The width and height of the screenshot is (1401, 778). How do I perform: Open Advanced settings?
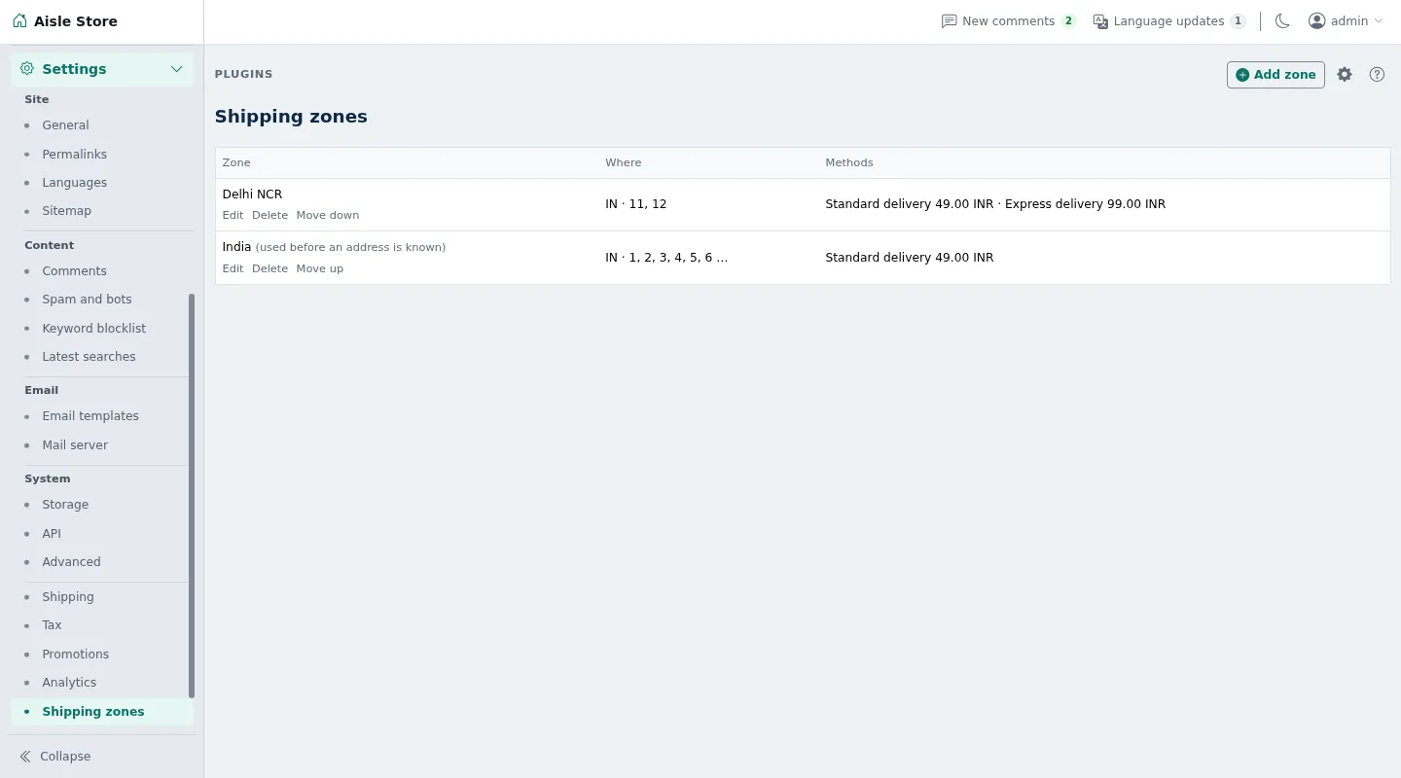coord(71,562)
